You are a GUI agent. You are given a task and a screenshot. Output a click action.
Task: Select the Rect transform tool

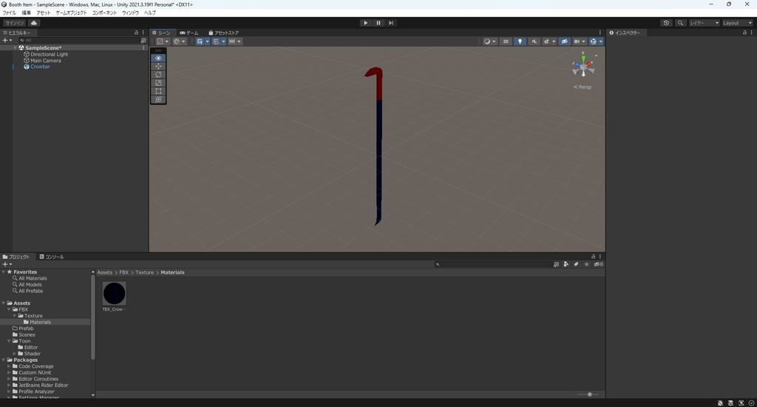(x=158, y=91)
